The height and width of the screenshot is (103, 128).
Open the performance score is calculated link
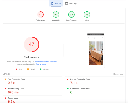point(46,62)
